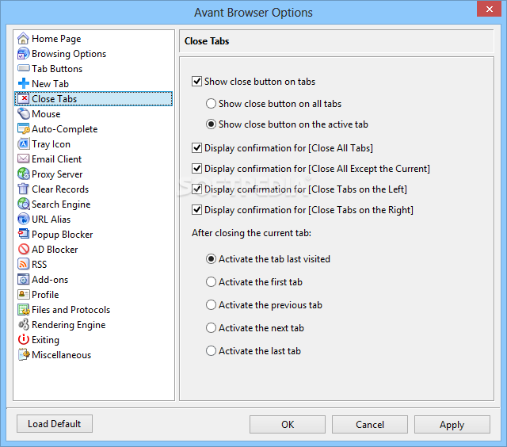Open Search Engine settings
Image resolution: width=507 pixels, height=447 pixels.
[x=61, y=204]
